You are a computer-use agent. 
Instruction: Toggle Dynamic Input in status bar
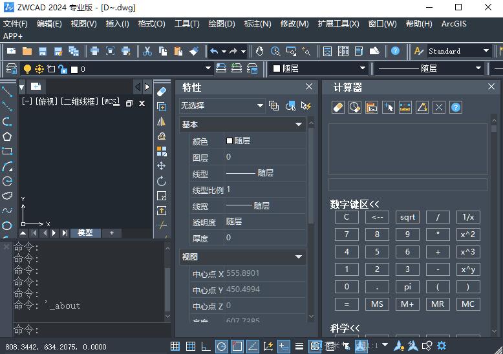point(284,346)
